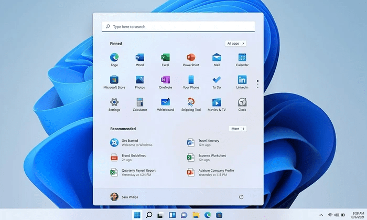The width and height of the screenshot is (367, 220).
Task: Open Travel itinerary document
Action: pyautogui.click(x=203, y=143)
